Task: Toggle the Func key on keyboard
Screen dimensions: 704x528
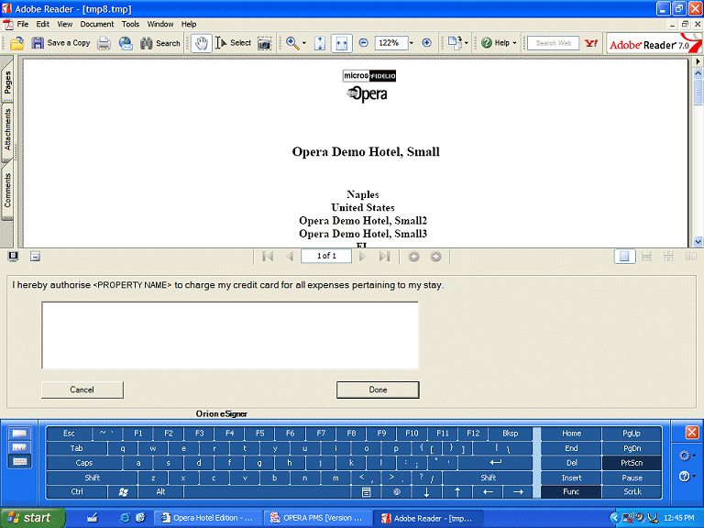Action: (x=571, y=492)
